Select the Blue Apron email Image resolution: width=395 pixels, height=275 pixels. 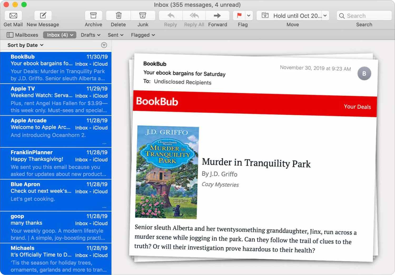[x=56, y=195]
